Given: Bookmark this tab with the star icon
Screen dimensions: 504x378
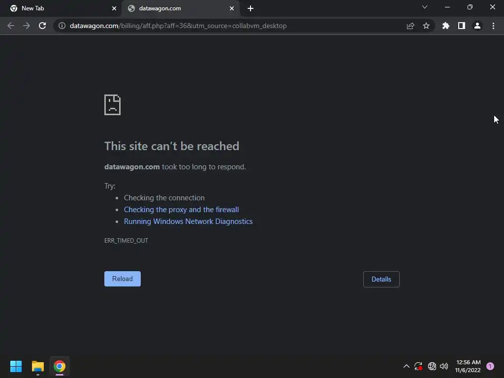Looking at the screenshot, I should (426, 26).
